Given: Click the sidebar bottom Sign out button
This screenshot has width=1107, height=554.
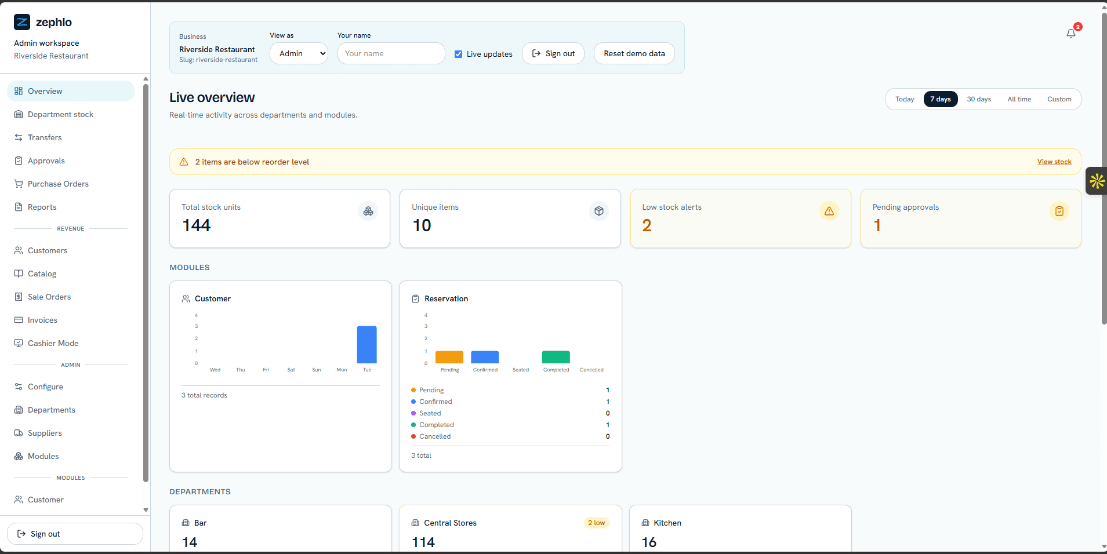Looking at the screenshot, I should click(75, 534).
